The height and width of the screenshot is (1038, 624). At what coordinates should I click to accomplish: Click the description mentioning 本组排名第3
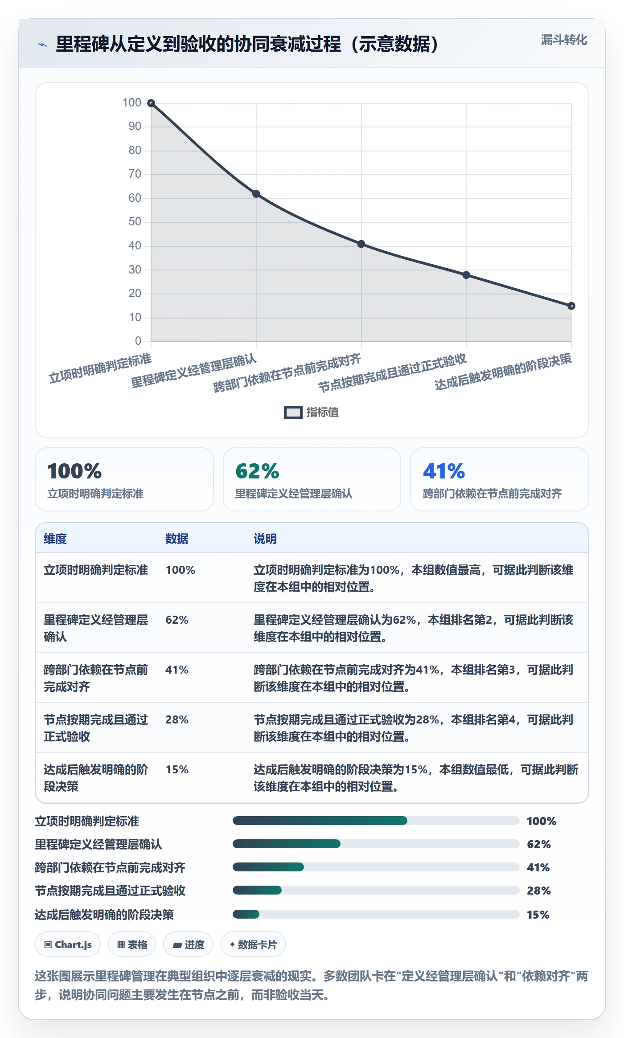(414, 678)
